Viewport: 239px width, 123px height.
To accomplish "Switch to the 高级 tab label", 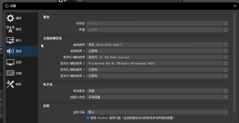I will (18, 84).
